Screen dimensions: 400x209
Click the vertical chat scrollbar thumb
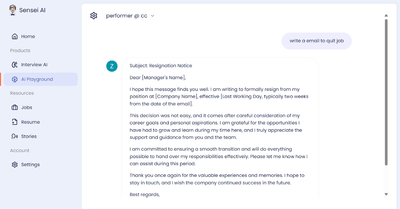[386, 92]
